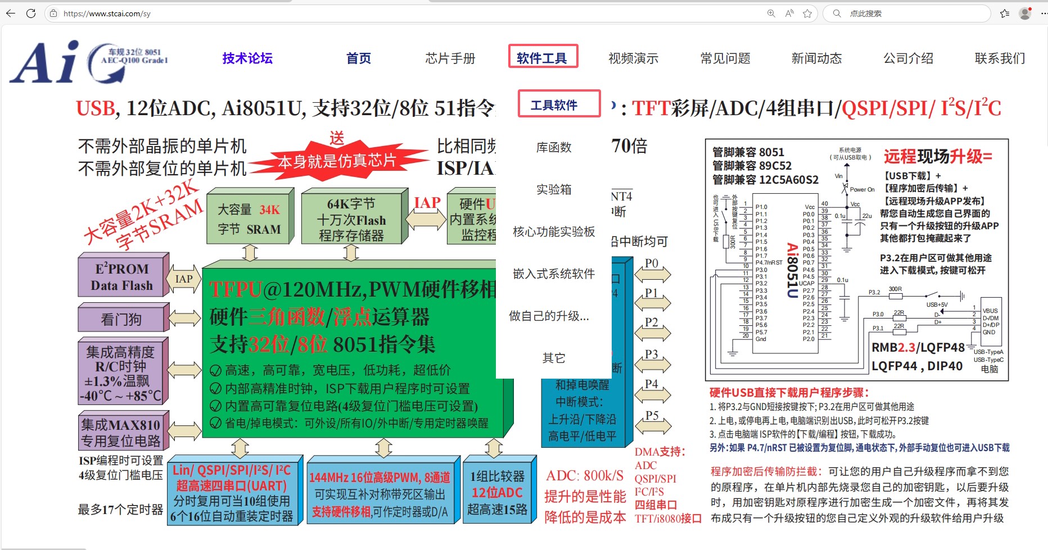Reload the page with the refresh icon
This screenshot has height=550, width=1048.
(x=31, y=13)
